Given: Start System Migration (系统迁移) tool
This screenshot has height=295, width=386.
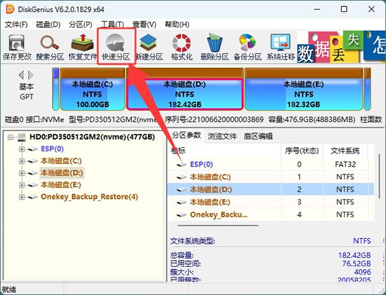Looking at the screenshot, I should tap(281, 47).
